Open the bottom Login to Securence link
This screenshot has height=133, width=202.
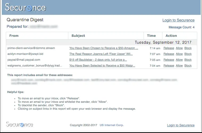181,125
